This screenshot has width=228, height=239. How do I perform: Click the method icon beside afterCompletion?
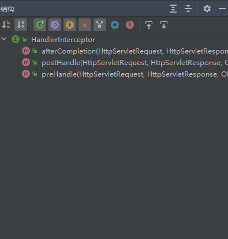[26, 51]
